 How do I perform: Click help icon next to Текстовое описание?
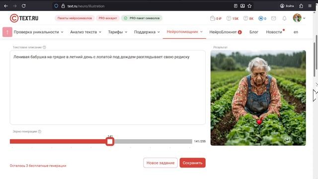click(x=44, y=47)
